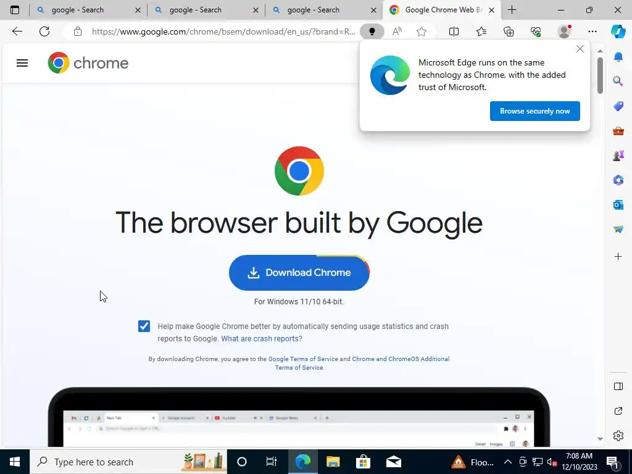Click Browse securely now button
Image resolution: width=632 pixels, height=474 pixels.
535,111
